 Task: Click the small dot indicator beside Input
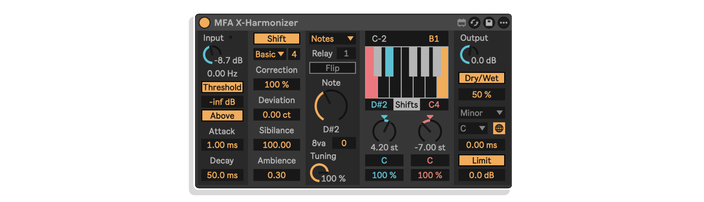pyautogui.click(x=231, y=37)
